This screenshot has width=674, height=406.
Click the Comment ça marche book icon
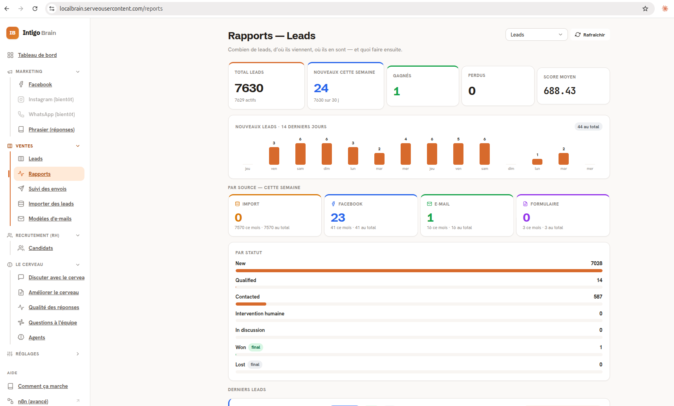pyautogui.click(x=11, y=386)
